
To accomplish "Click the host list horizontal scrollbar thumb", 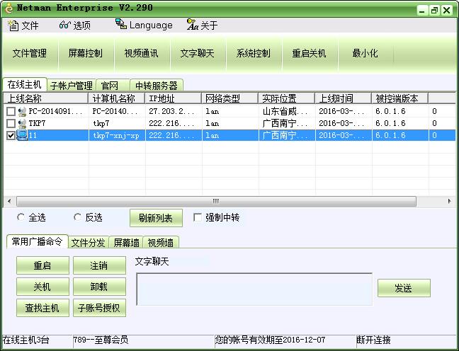I will coord(216,201).
